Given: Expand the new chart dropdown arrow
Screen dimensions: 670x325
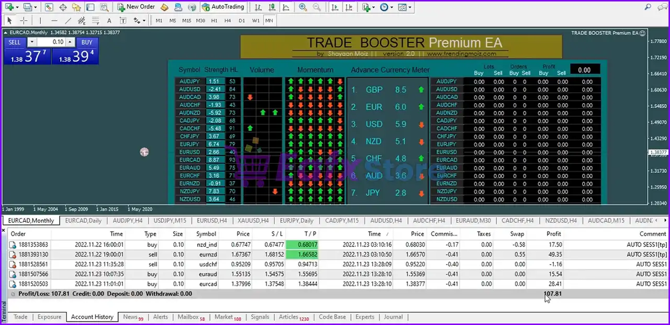Looking at the screenshot, I should 17,7.
